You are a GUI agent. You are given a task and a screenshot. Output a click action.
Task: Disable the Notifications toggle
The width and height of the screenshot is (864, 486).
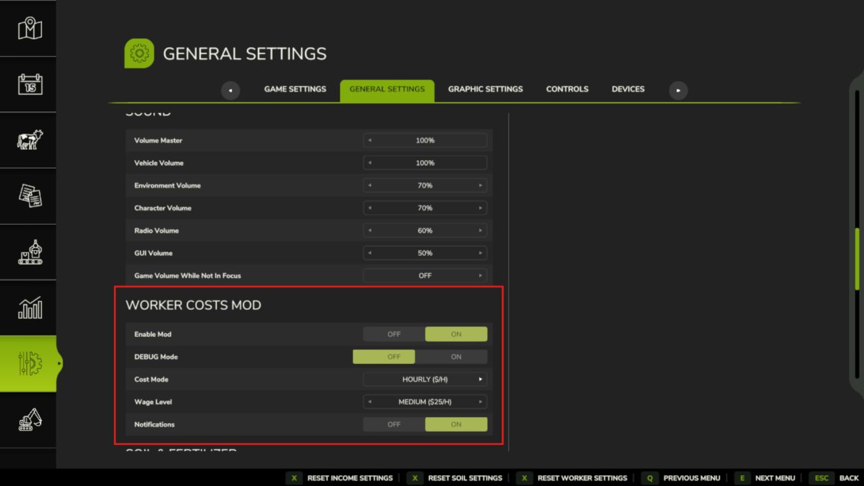pyautogui.click(x=394, y=424)
